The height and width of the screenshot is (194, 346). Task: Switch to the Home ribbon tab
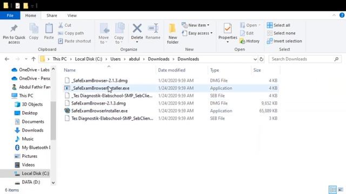tap(30, 16)
